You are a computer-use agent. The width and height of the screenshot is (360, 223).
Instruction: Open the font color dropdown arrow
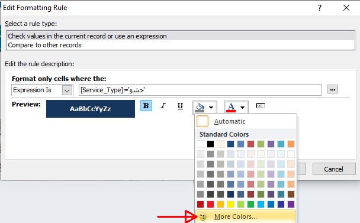click(242, 107)
